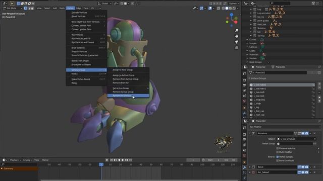Jump to the first frame in timeline
Screen dimensions: 323x181
tap(112, 160)
